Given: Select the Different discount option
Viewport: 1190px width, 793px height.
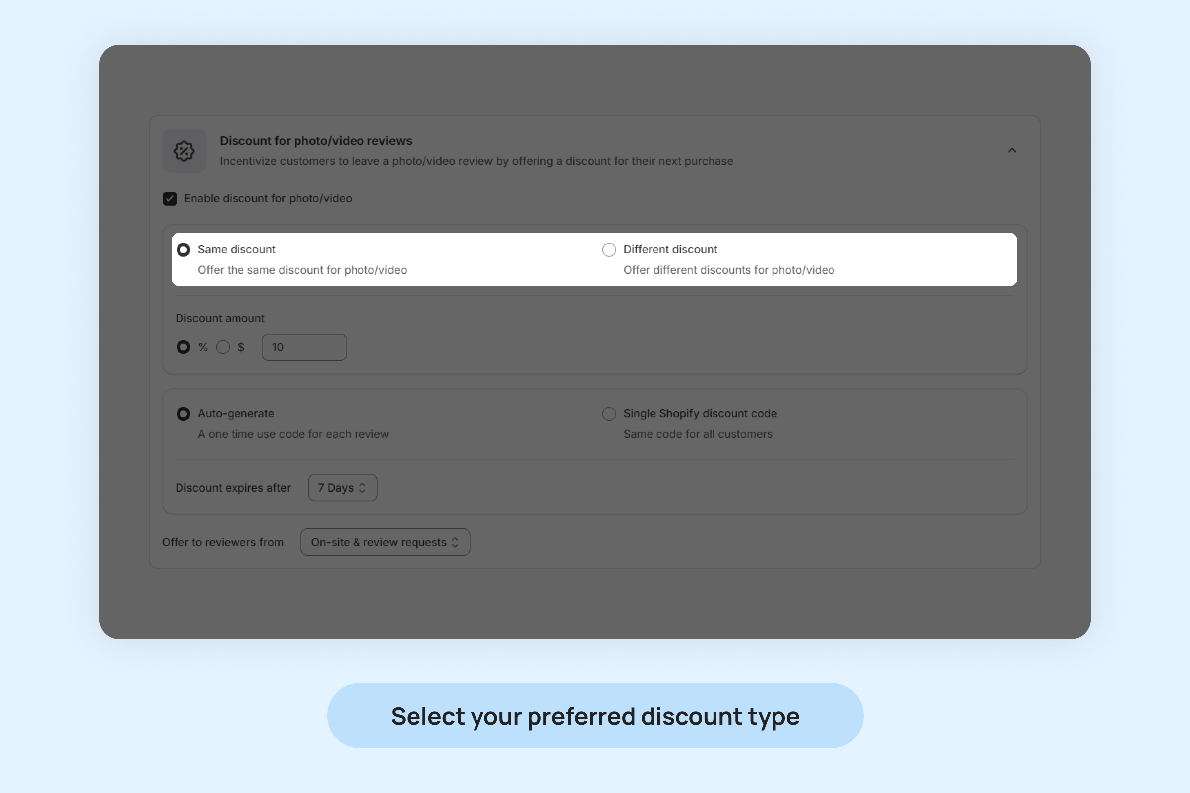Looking at the screenshot, I should [609, 250].
